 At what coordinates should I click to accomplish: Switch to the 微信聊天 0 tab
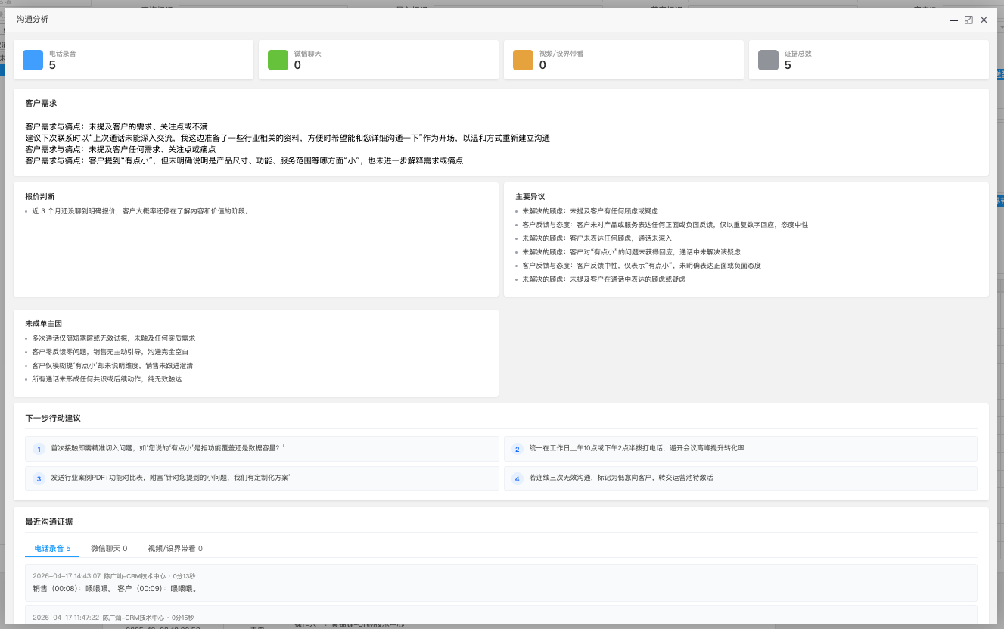[x=109, y=548]
